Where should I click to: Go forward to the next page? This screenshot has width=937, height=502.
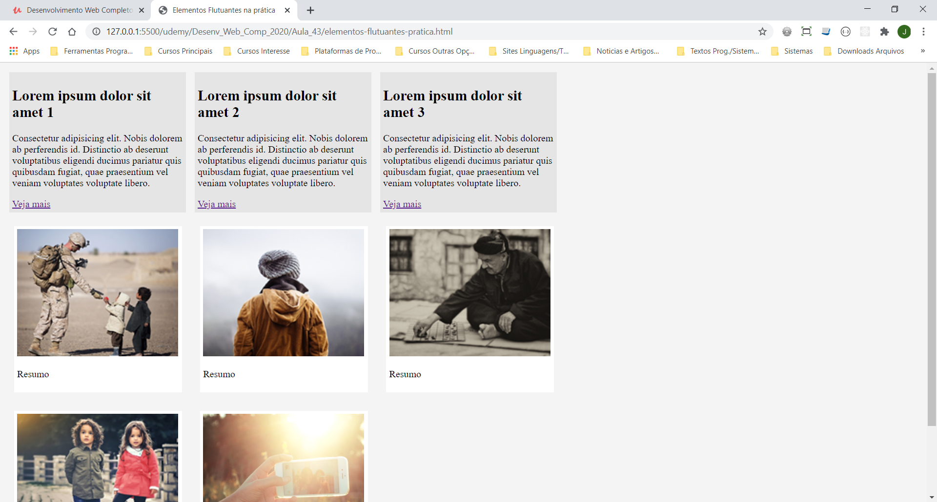coord(33,32)
